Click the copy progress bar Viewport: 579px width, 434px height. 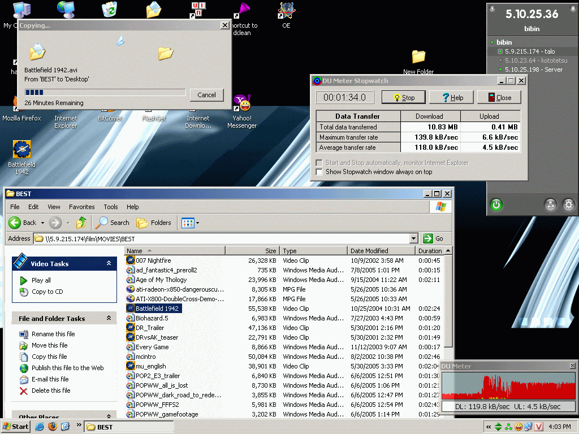(105, 92)
